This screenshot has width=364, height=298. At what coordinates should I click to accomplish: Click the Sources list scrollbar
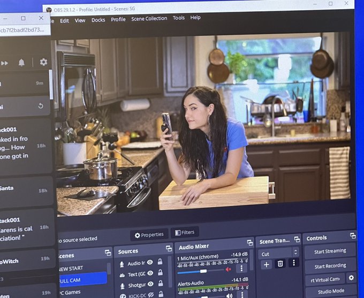(170, 273)
